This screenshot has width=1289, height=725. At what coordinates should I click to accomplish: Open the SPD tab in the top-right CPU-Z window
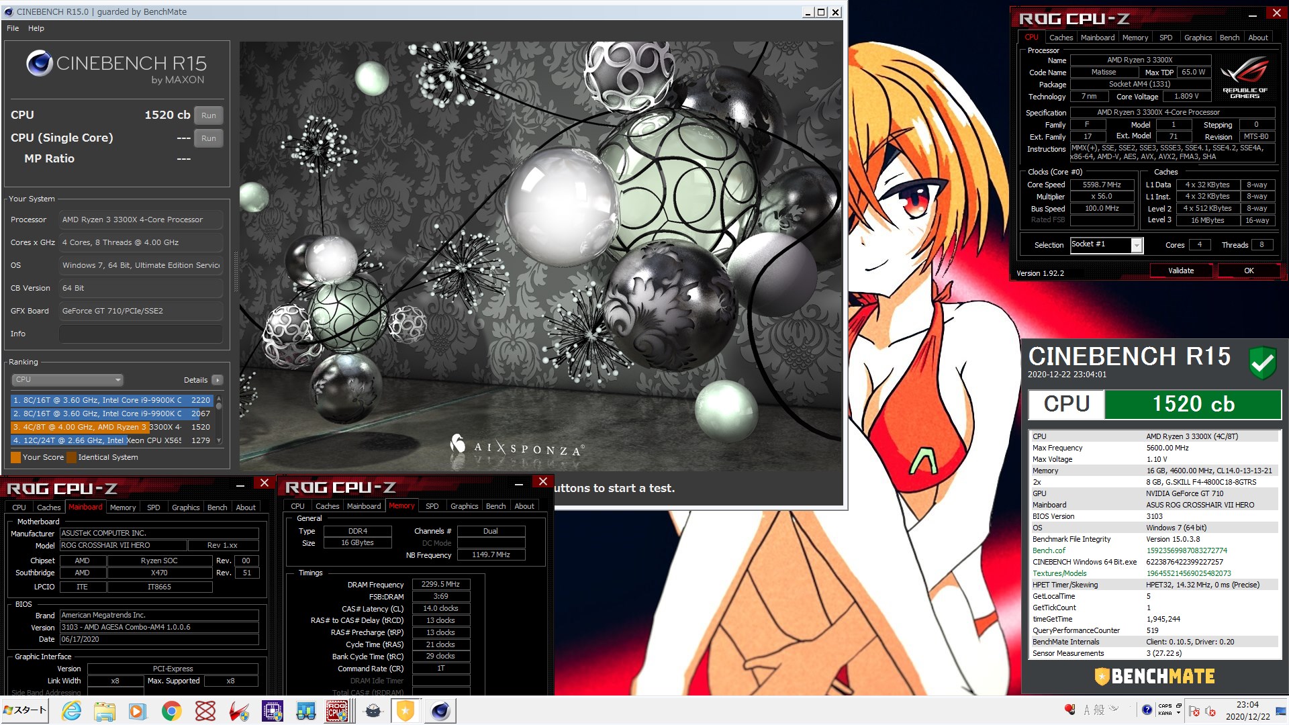point(1166,38)
